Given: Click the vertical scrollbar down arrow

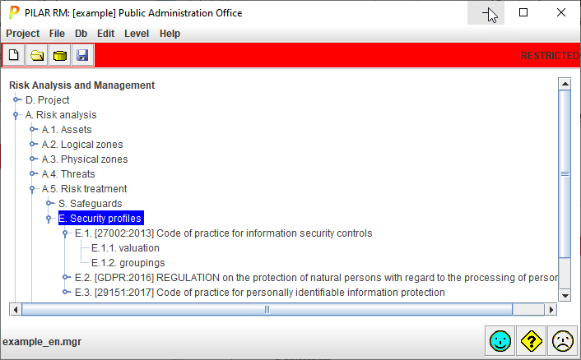Looking at the screenshot, I should pyautogui.click(x=565, y=295).
